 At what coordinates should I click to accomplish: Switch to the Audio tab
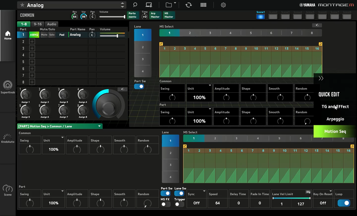click(52, 24)
